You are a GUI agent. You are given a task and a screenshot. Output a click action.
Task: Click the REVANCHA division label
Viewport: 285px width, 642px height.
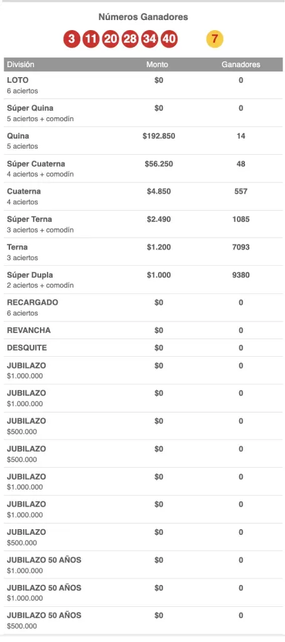click(x=29, y=330)
